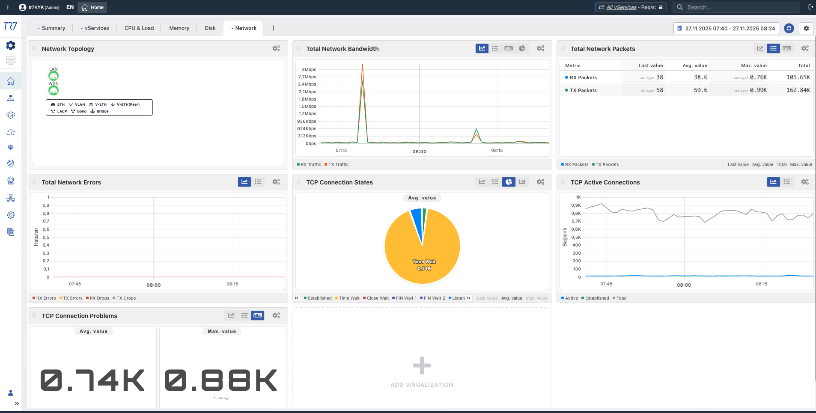
Task: Show TCP Connection Problems as list
Action: coord(244,315)
